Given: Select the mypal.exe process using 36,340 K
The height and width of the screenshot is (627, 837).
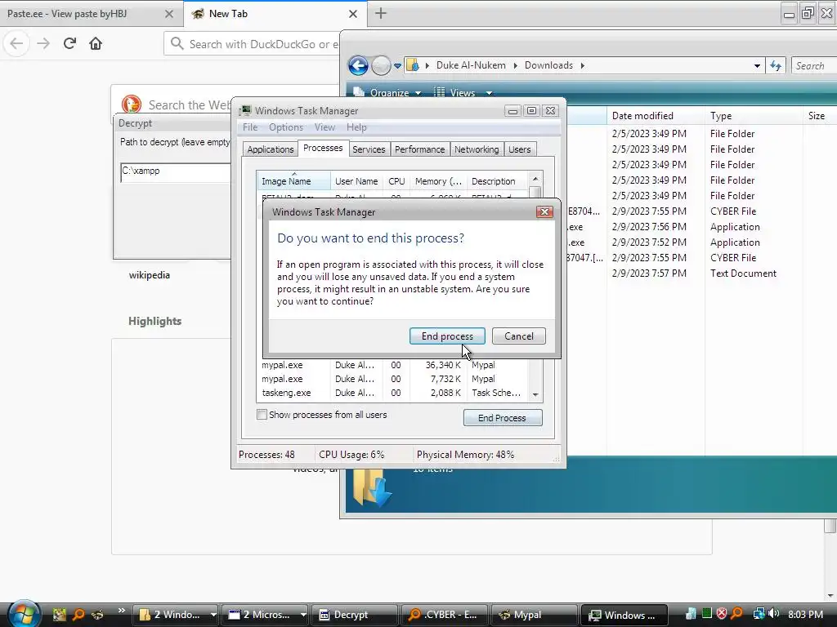Looking at the screenshot, I should point(392,365).
